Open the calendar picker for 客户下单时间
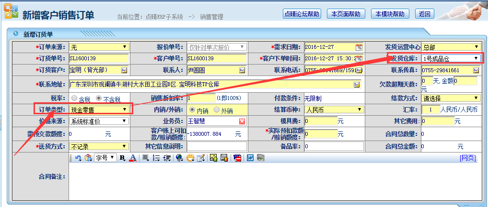The image size is (488, 207). point(359,59)
